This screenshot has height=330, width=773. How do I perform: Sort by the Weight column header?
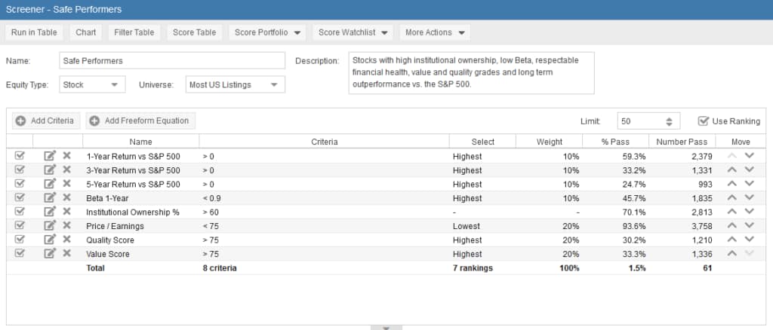(x=550, y=142)
